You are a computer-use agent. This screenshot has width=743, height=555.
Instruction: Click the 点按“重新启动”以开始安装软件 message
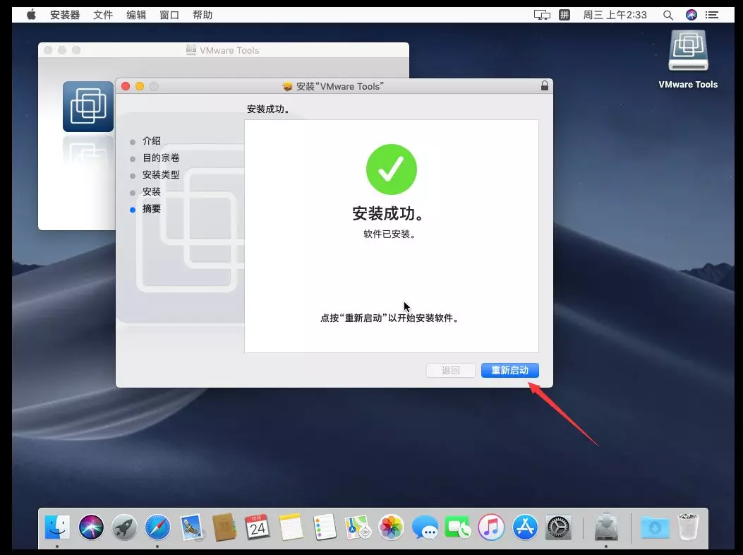(389, 318)
